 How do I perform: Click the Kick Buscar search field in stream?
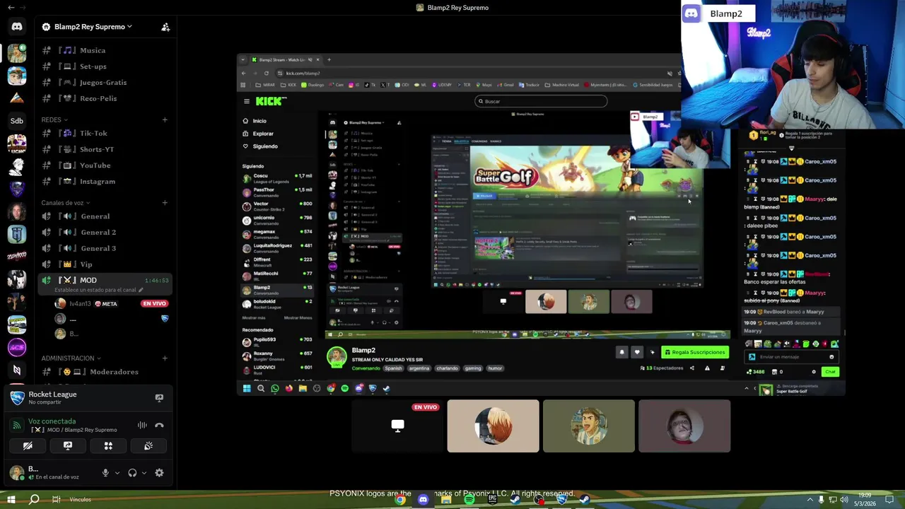(541, 101)
